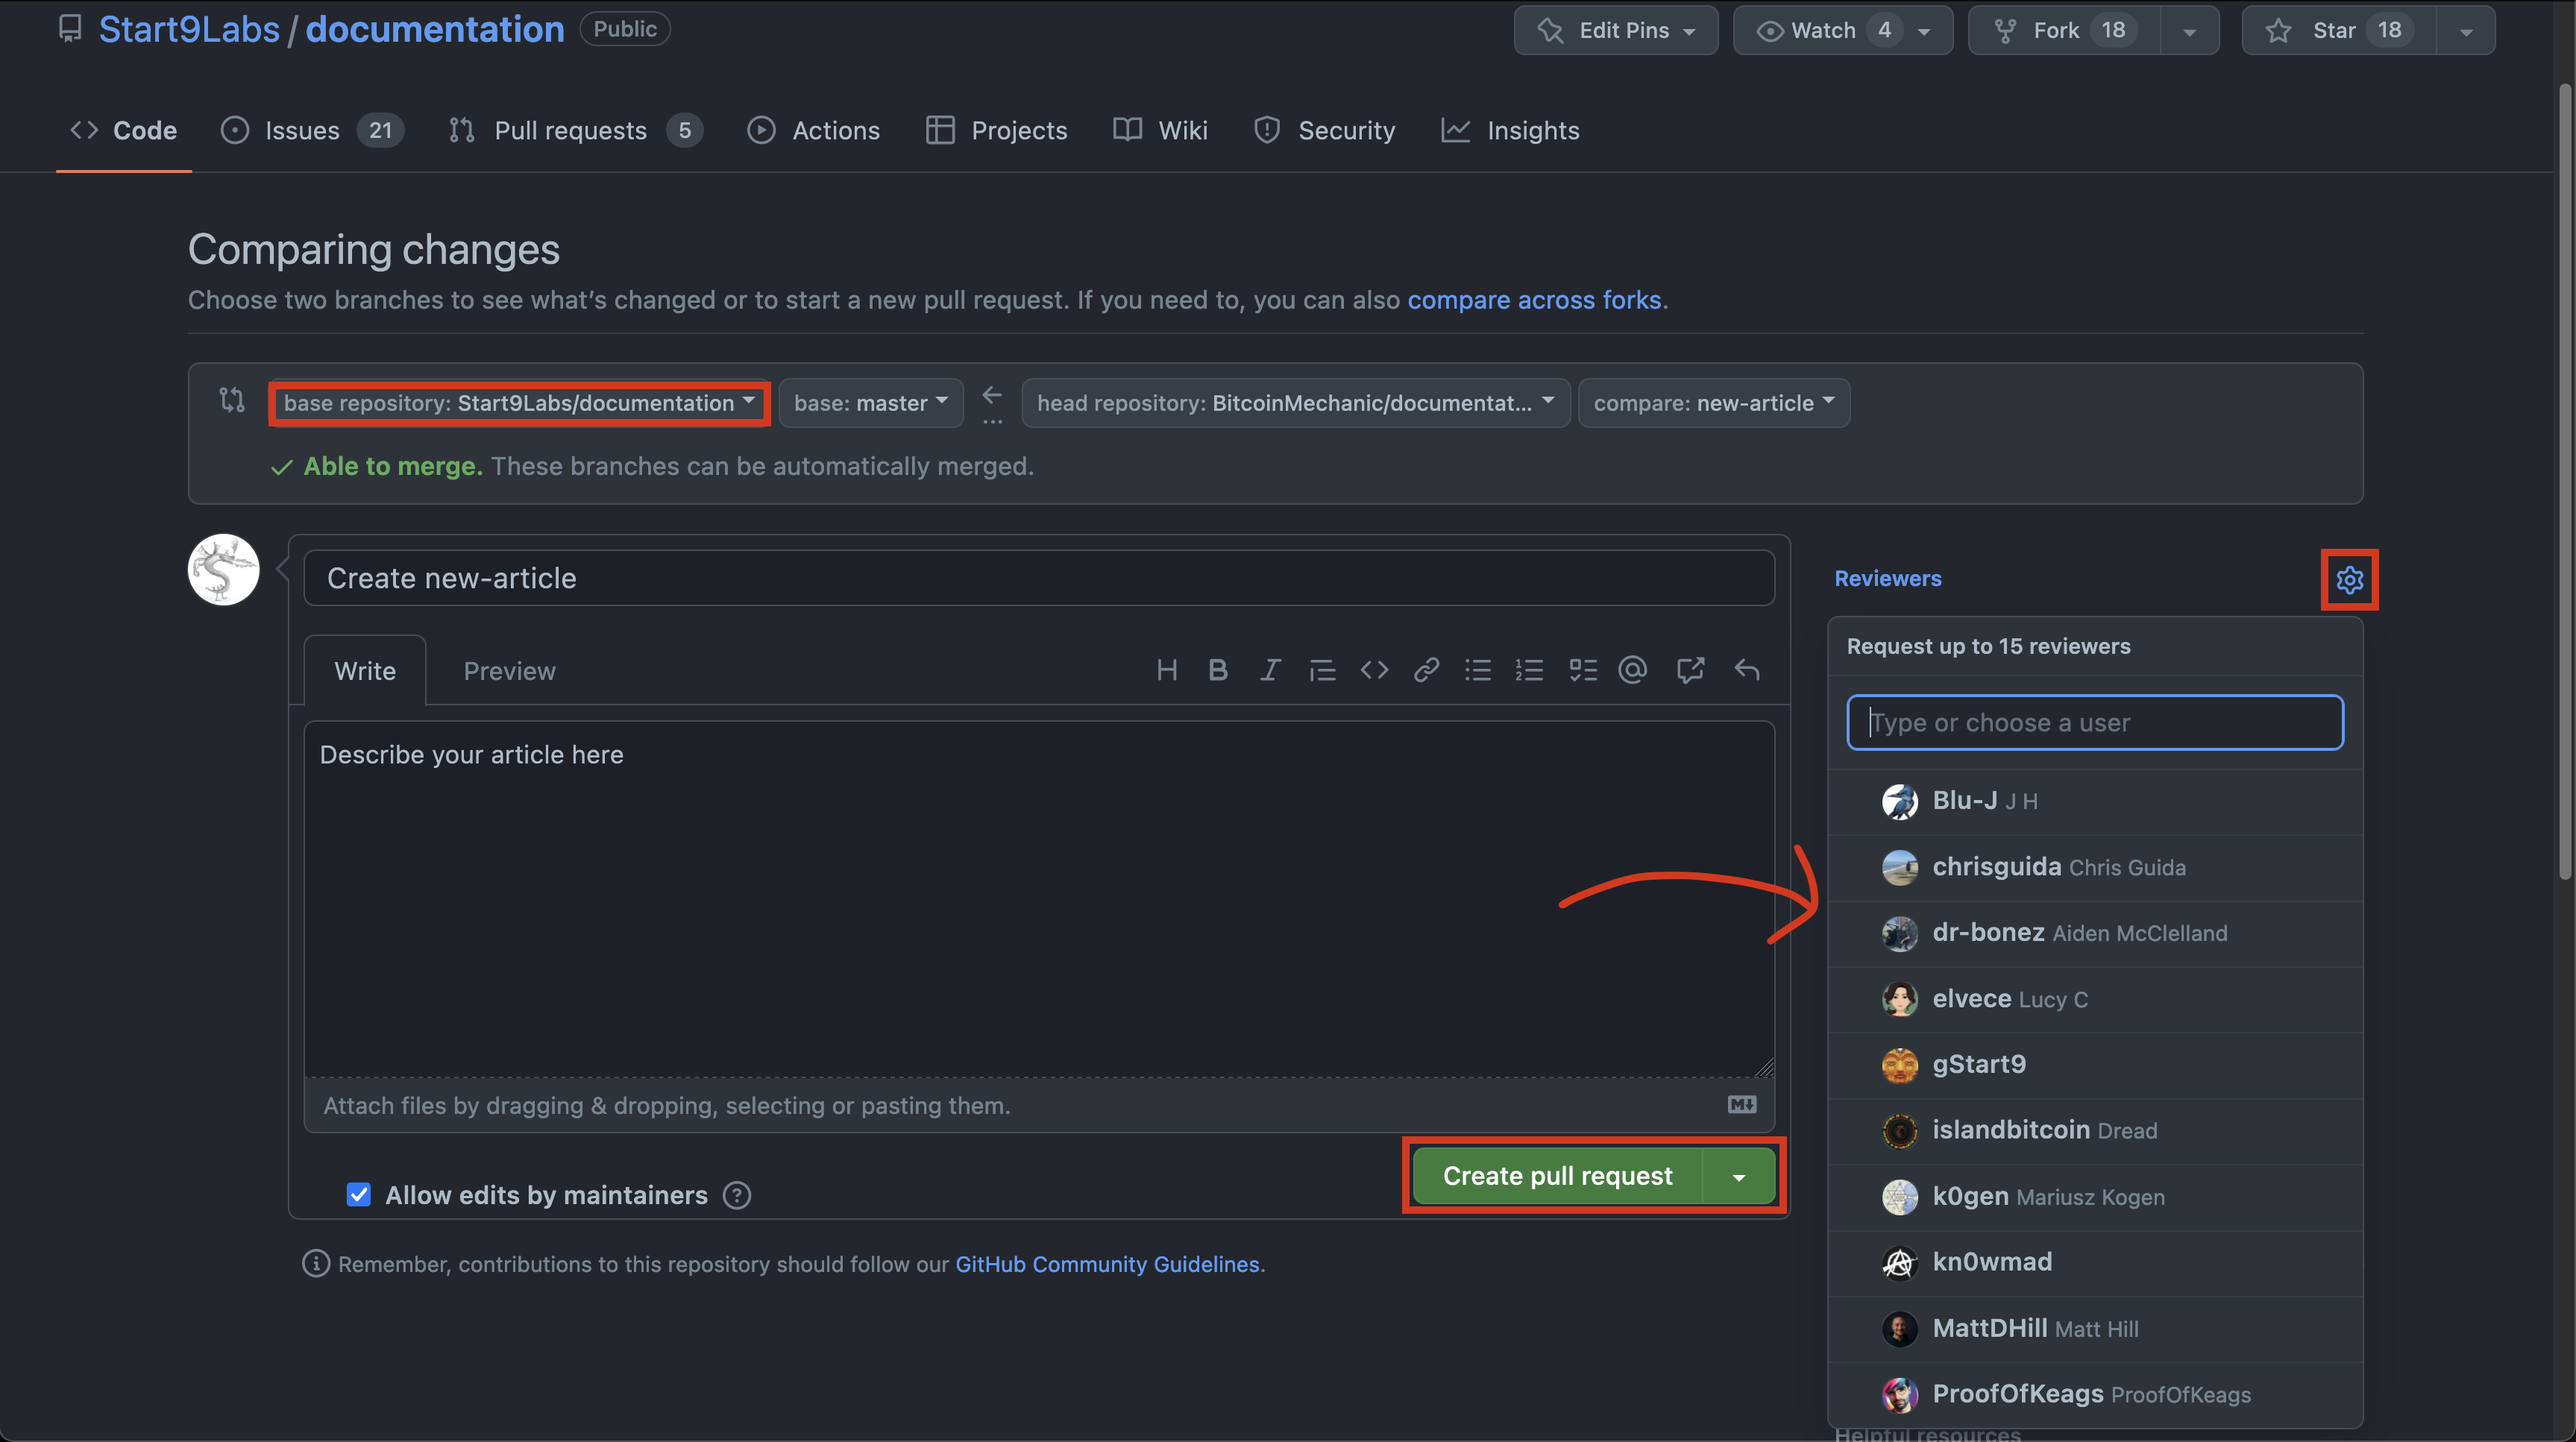
Task: Click the Create pull request button
Action: pyautogui.click(x=1557, y=1176)
